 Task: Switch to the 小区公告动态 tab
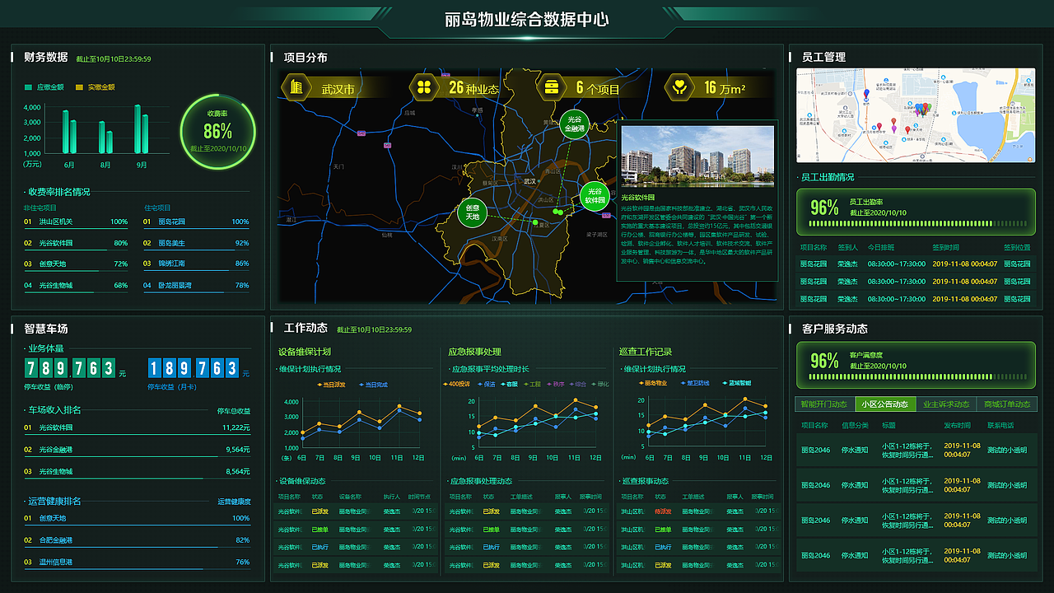(x=885, y=404)
